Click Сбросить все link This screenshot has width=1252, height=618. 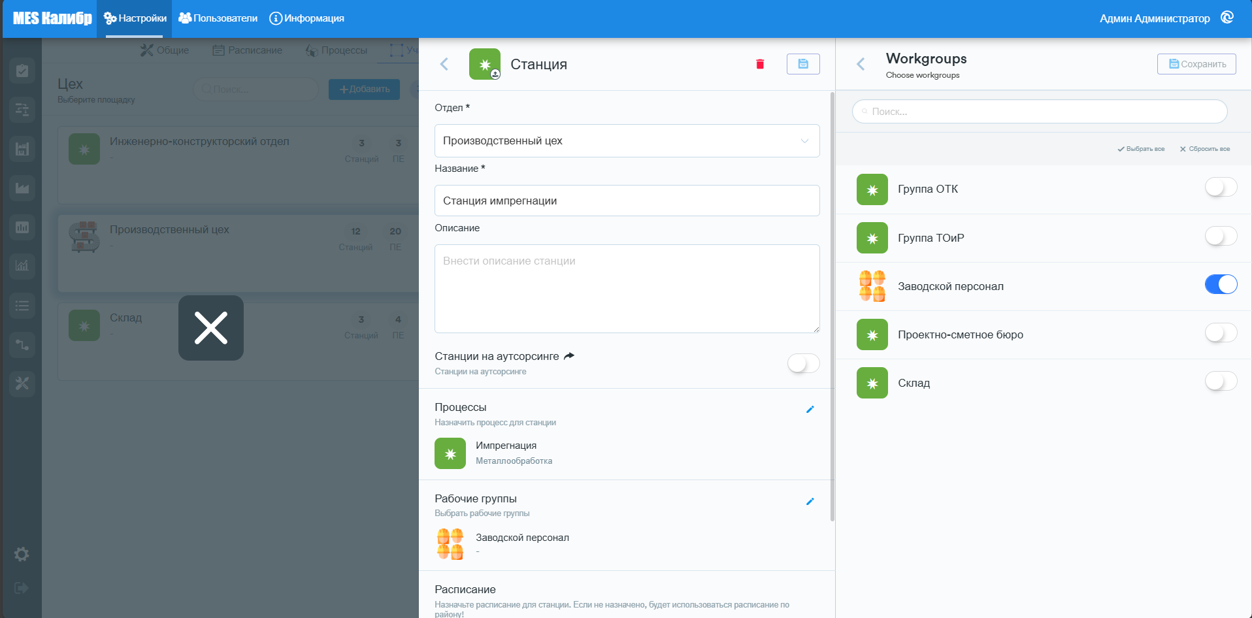click(1205, 149)
